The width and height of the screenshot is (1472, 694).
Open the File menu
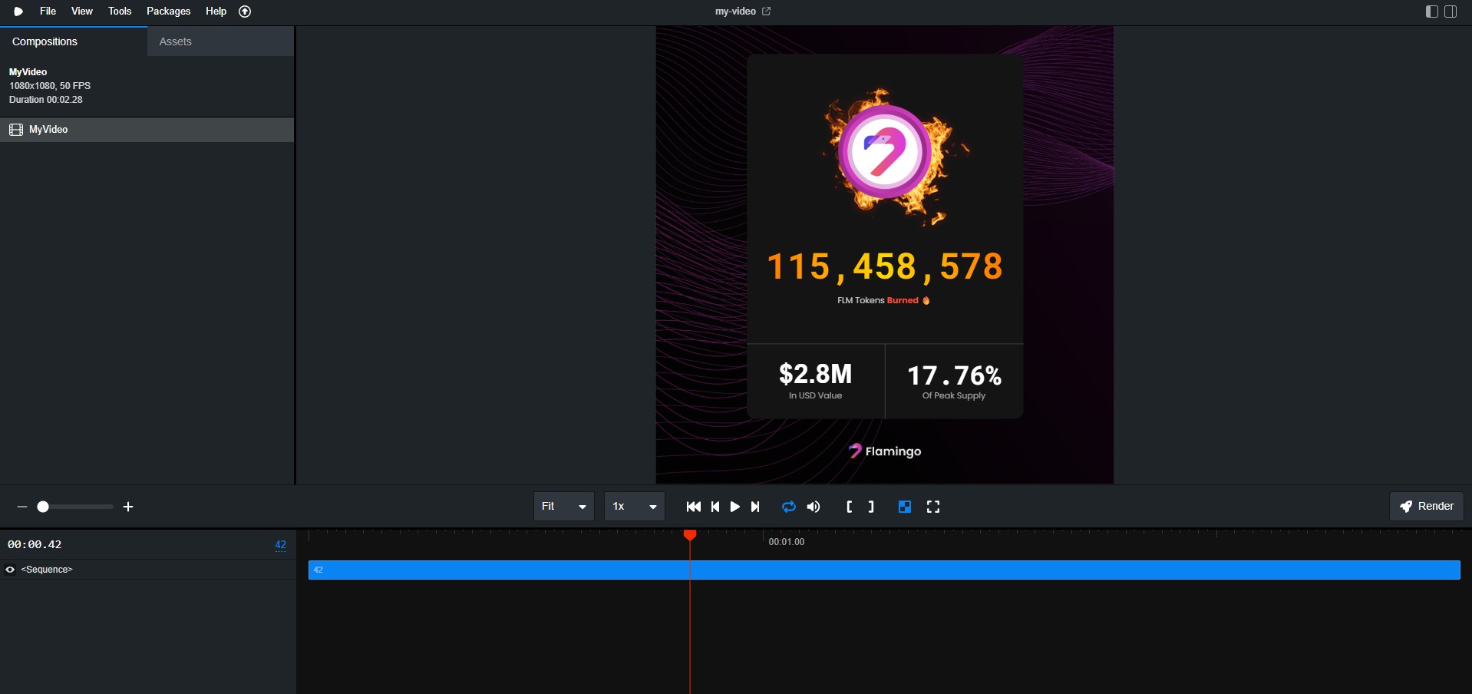pos(48,12)
